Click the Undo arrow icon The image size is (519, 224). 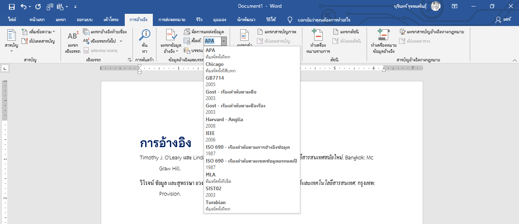coord(24,7)
